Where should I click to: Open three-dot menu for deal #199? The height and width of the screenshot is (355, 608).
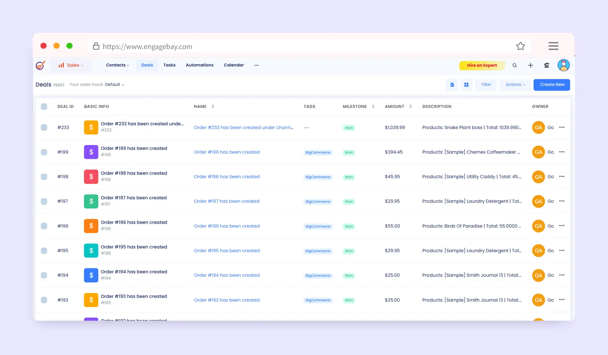coord(562,152)
